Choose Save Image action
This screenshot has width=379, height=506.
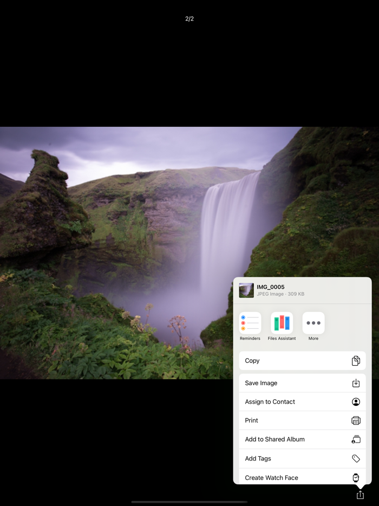[302, 383]
